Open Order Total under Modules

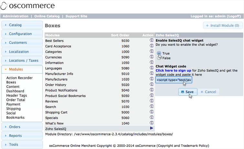(16, 100)
